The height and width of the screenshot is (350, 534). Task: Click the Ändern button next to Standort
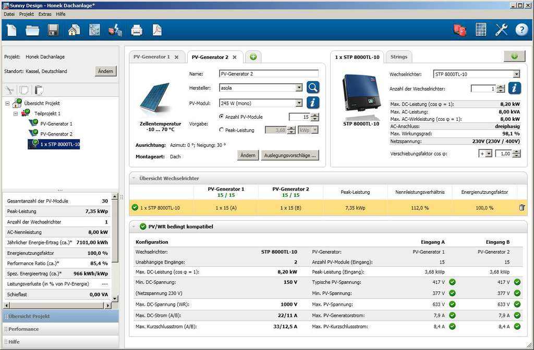(105, 71)
